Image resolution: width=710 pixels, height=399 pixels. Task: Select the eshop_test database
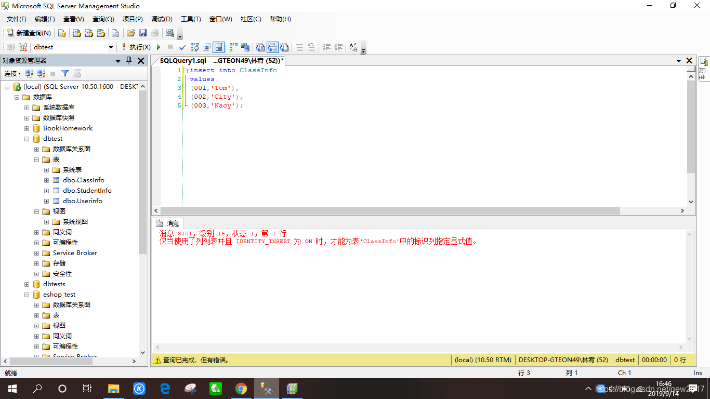(59, 295)
